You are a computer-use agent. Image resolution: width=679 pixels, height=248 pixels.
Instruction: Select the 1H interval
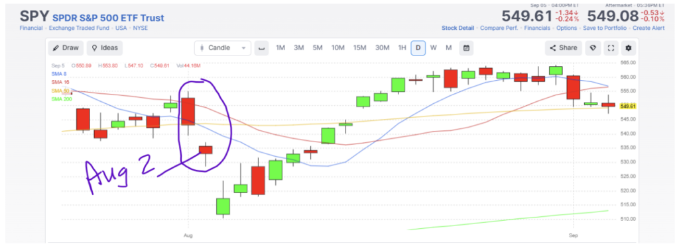pyautogui.click(x=402, y=48)
